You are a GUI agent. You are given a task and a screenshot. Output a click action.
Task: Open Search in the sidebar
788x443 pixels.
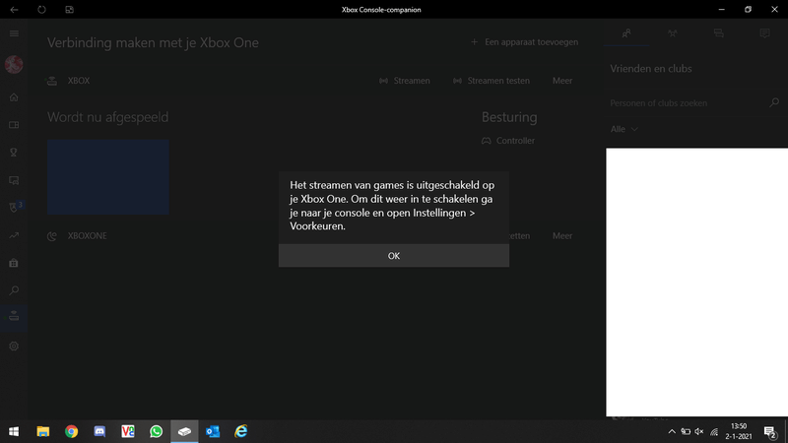coord(14,290)
